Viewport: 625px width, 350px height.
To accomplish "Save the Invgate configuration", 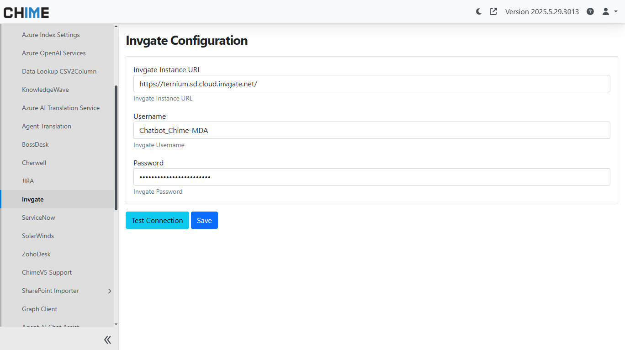I will point(204,220).
